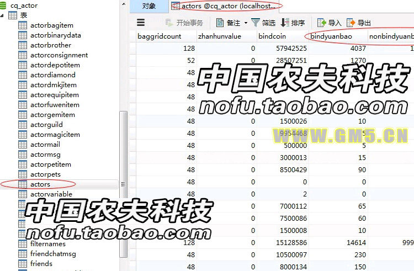
Task: Open the actorbagitem table
Action: point(51,25)
